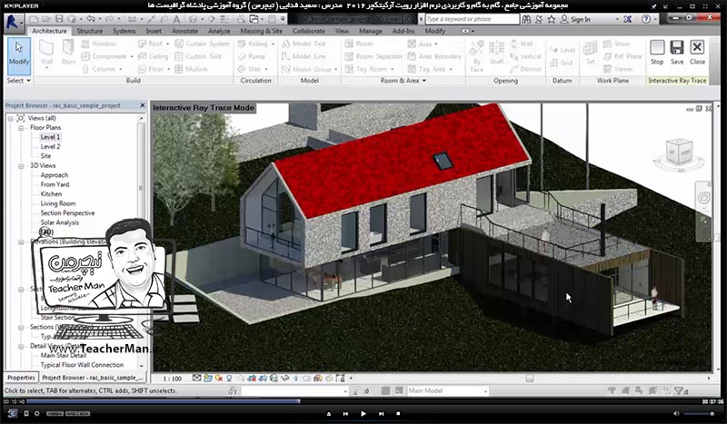Click Save in Interactive Ray Trace panel

[x=677, y=53]
